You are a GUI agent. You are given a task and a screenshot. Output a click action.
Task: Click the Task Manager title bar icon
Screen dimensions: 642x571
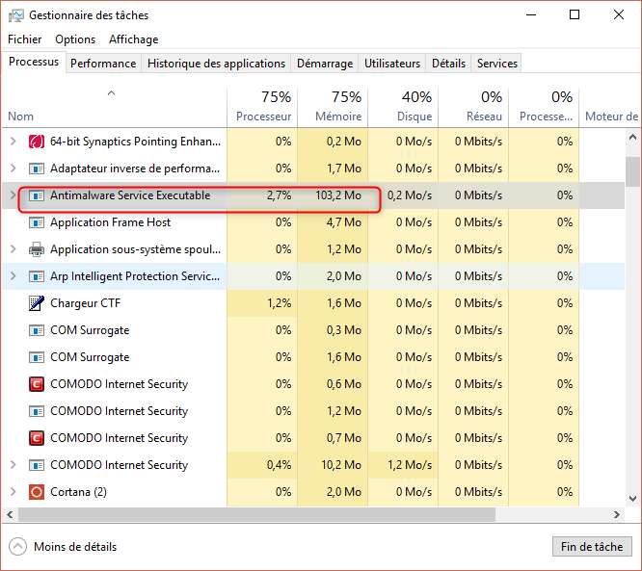[16, 15]
